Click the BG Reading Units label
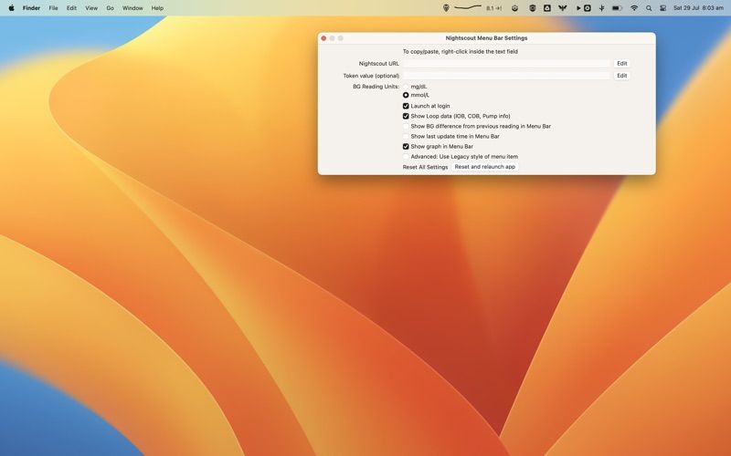This screenshot has height=456, width=731. [x=376, y=87]
